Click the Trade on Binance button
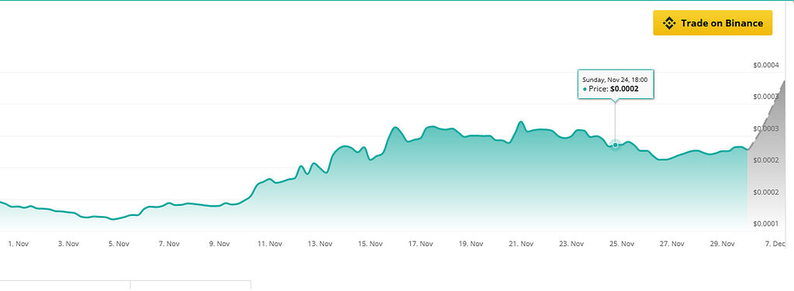The height and width of the screenshot is (291, 794). coord(713,22)
